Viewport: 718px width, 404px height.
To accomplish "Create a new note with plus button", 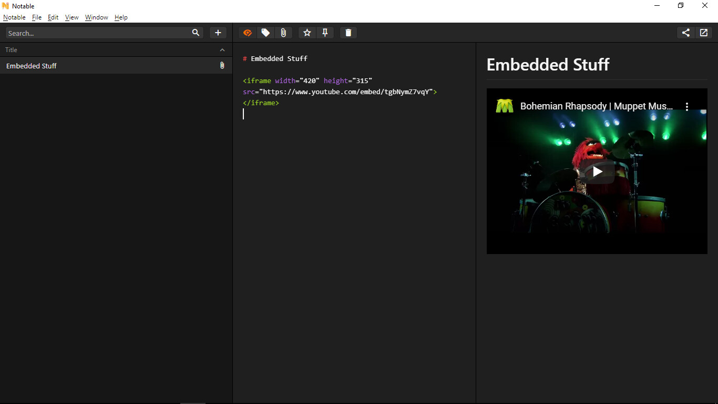I will (x=218, y=33).
